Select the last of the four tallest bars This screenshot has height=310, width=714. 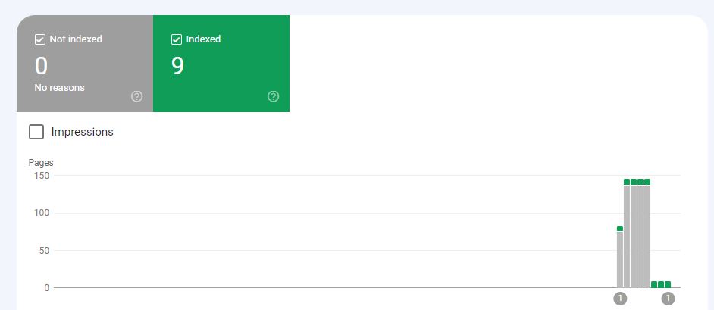[x=647, y=233]
